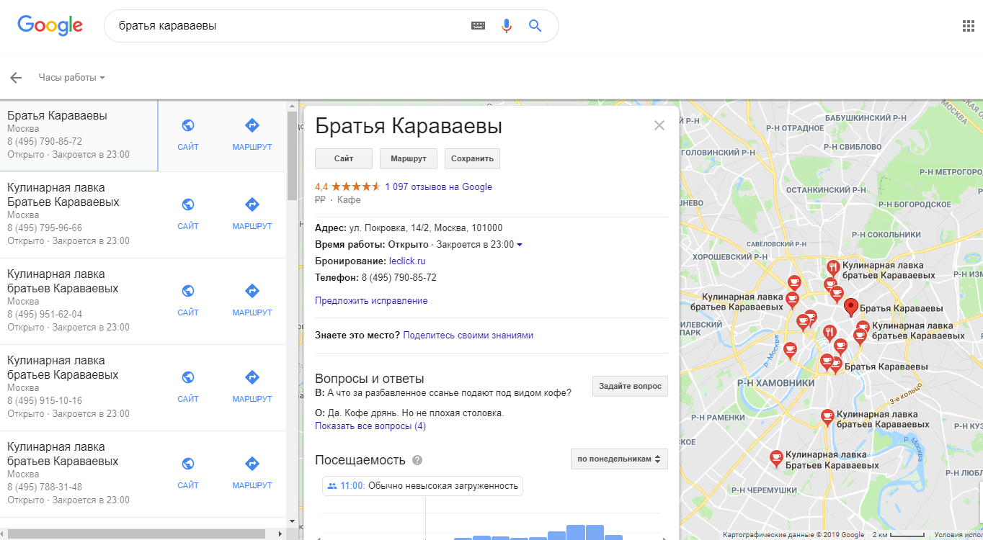Open the leclick.ru booking link
This screenshot has width=983, height=540.
[x=407, y=261]
